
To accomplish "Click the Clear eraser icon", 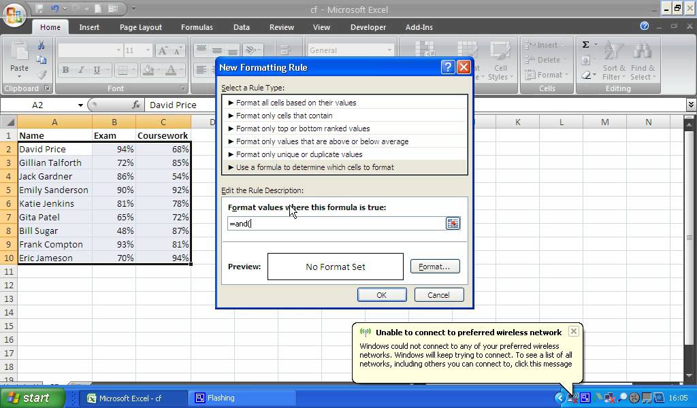I will pyautogui.click(x=586, y=75).
